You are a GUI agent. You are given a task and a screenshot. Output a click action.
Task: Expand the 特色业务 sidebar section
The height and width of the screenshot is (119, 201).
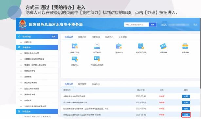point(37,111)
